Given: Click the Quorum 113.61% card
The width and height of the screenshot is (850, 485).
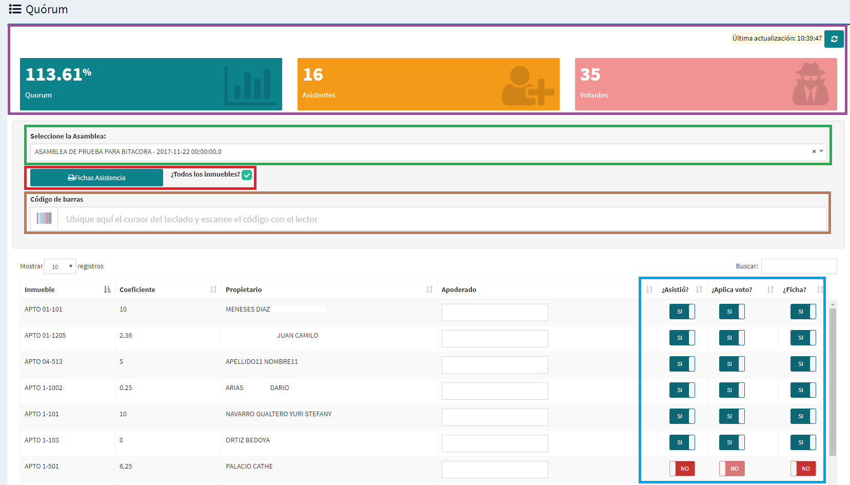Looking at the screenshot, I should coord(151,84).
